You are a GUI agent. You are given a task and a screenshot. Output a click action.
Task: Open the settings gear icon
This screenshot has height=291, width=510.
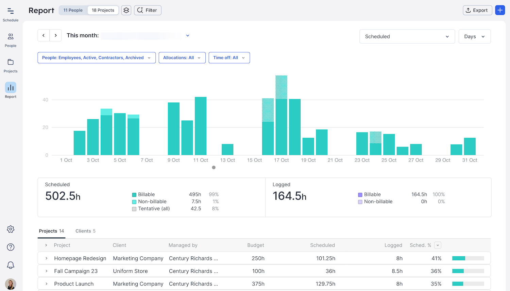[x=11, y=229]
